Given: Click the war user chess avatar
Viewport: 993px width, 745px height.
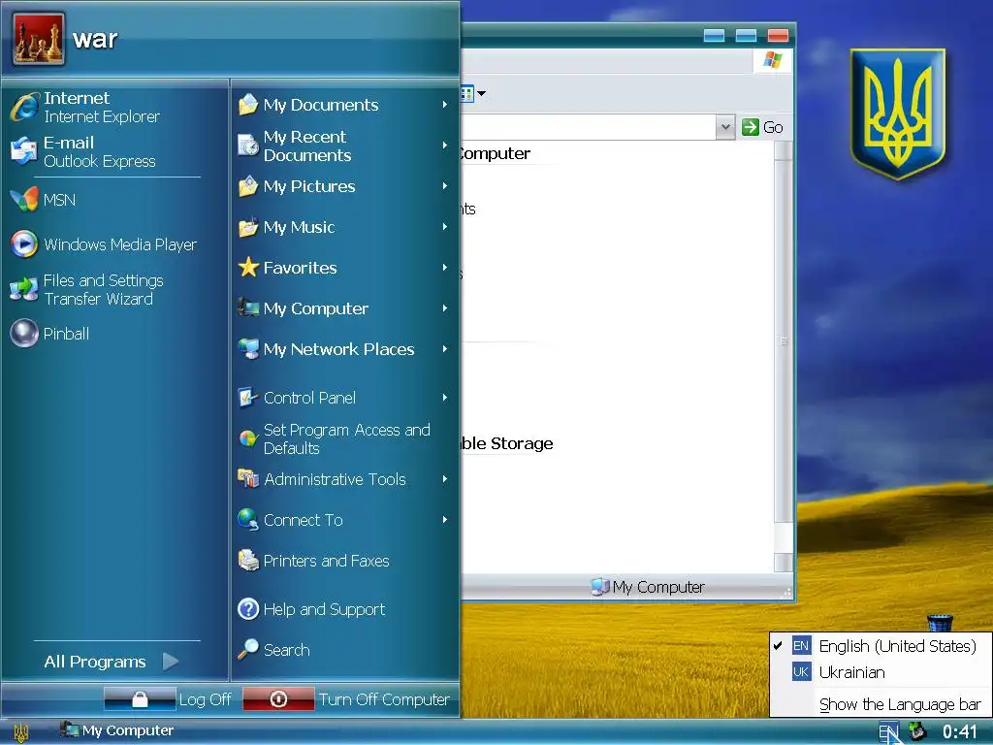Looking at the screenshot, I should coord(38,39).
